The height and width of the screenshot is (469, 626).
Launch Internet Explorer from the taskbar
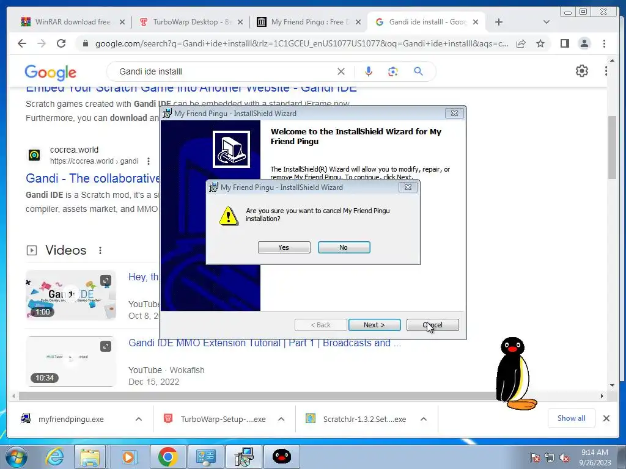(x=54, y=457)
